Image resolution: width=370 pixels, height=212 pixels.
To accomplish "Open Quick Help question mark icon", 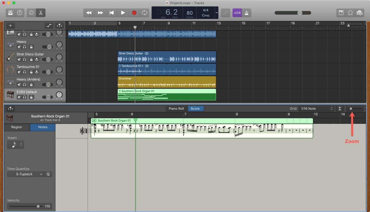I will pos(19,13).
